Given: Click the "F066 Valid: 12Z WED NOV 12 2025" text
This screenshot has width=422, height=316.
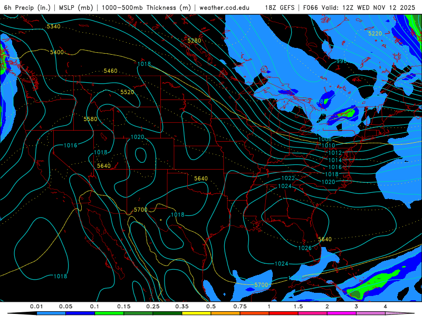Looking at the screenshot, I should 359,7.
